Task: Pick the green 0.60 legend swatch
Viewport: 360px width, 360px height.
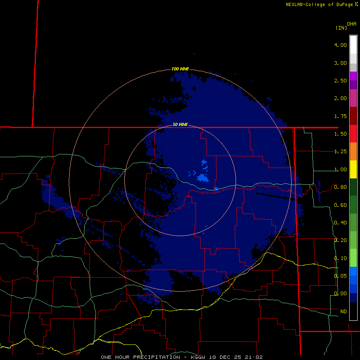Action: pos(353,205)
